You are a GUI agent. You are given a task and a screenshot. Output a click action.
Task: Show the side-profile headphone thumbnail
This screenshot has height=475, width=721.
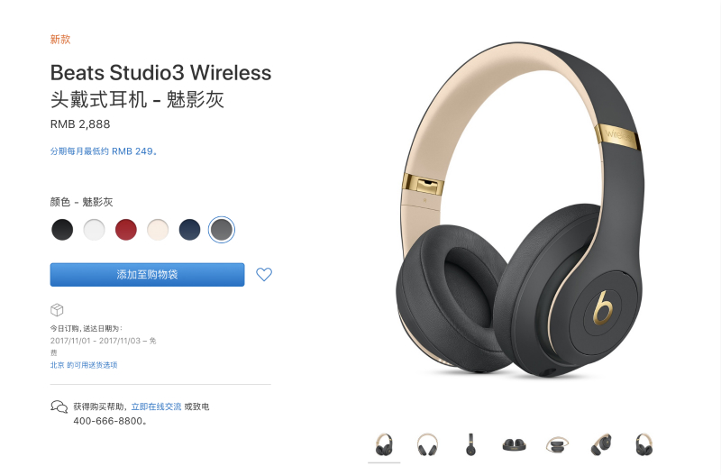pos(470,444)
